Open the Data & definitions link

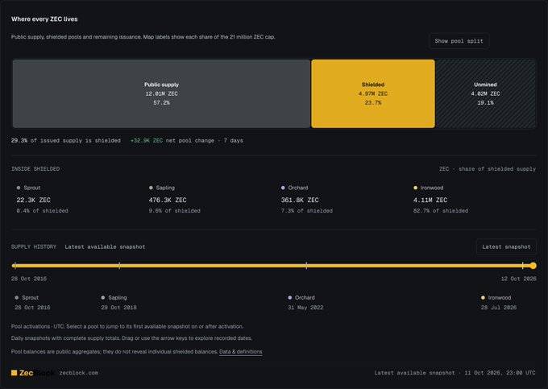click(241, 352)
